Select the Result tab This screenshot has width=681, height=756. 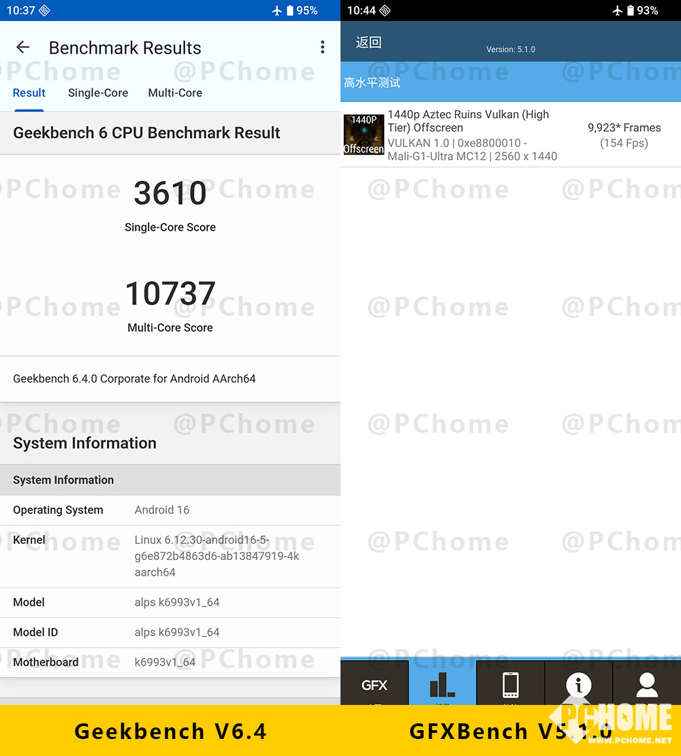(29, 93)
